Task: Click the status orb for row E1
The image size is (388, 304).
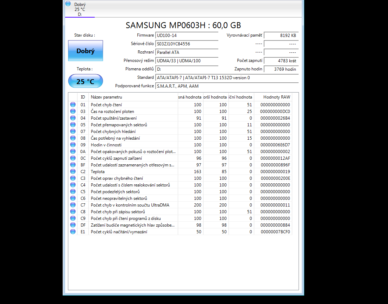Action: 73,232
